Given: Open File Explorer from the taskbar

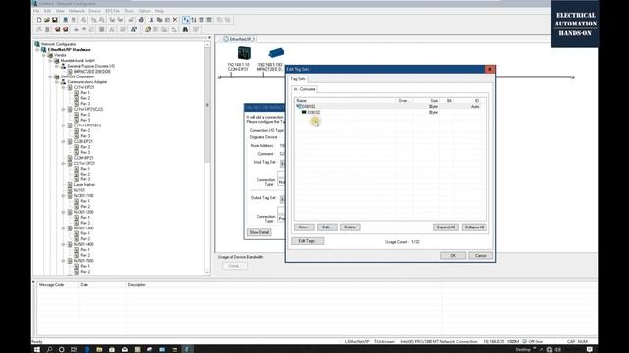Looking at the screenshot, I should (x=99, y=349).
